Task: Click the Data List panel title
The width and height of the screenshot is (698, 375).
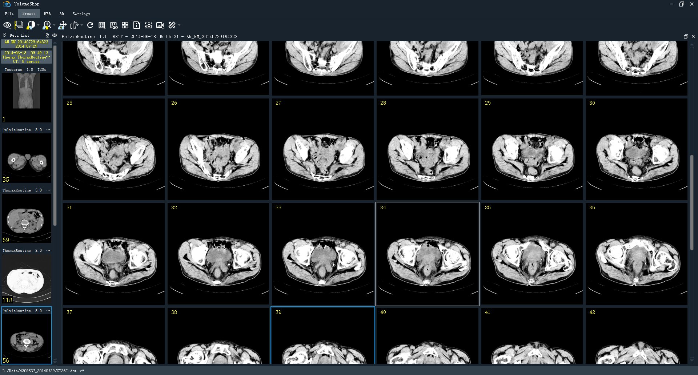Action: 19,35
